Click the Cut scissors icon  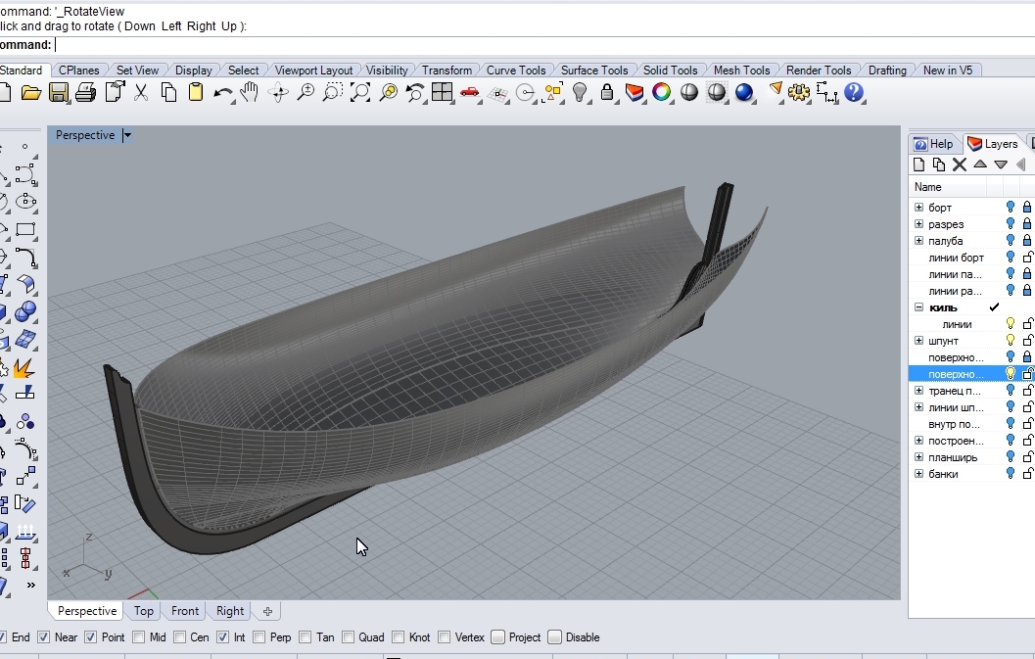[141, 93]
